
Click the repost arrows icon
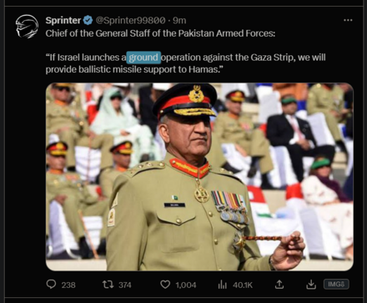pos(108,285)
